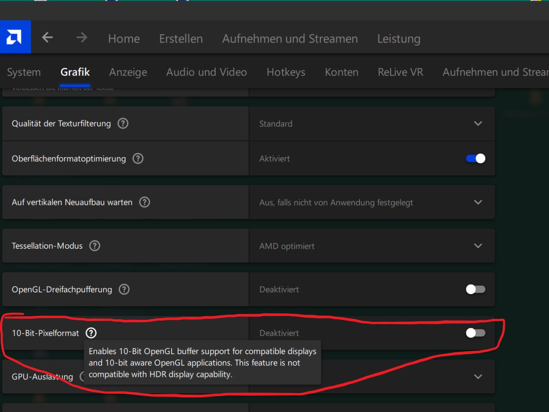Click Deaktiviert text in 10-Bit-Pixelformat row
The image size is (549, 412).
[x=279, y=333]
